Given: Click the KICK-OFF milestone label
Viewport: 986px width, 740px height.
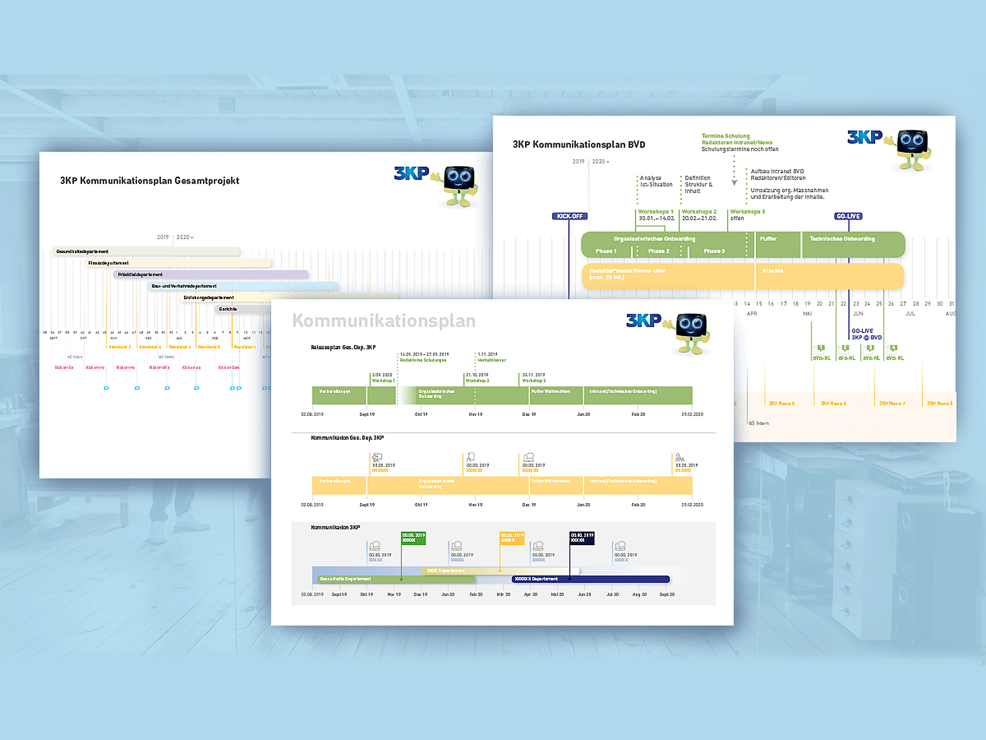Looking at the screenshot, I should tap(569, 216).
